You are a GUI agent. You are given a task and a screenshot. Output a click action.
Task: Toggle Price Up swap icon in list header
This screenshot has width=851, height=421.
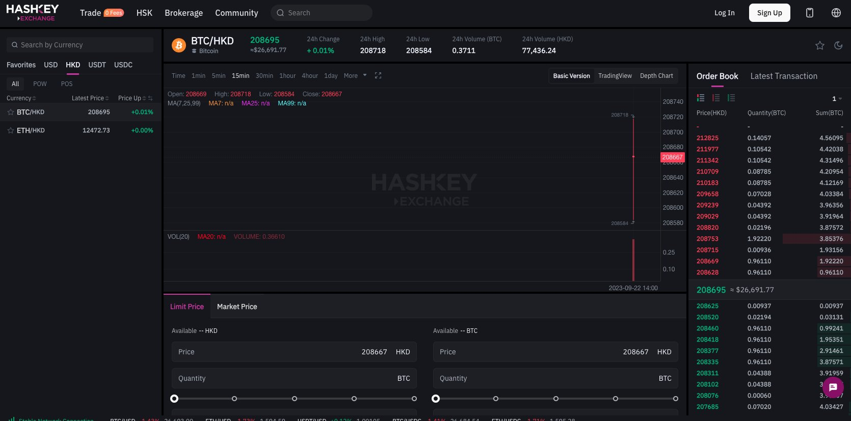click(150, 98)
